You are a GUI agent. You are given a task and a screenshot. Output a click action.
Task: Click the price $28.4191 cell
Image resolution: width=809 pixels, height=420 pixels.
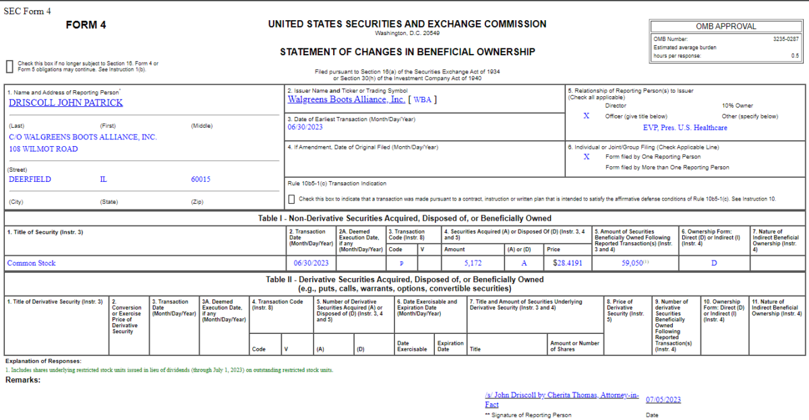click(566, 263)
